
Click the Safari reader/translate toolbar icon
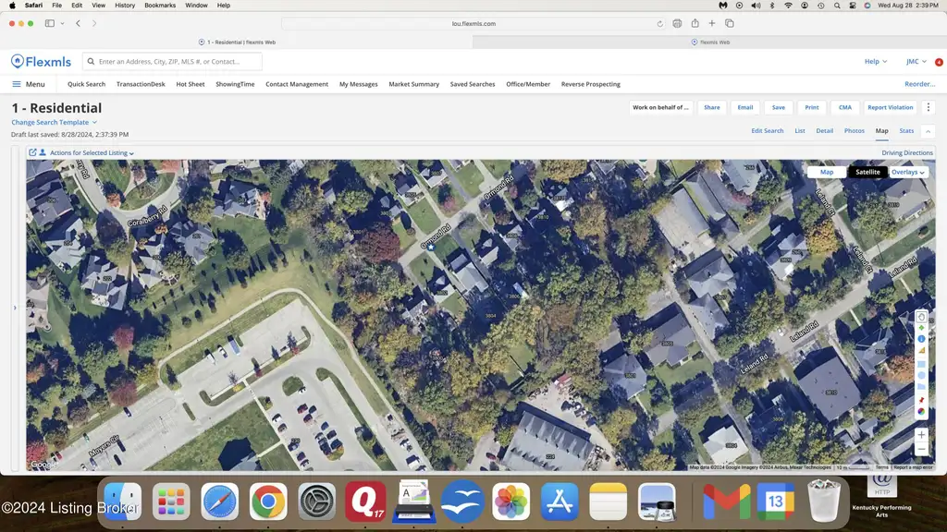coord(677,23)
